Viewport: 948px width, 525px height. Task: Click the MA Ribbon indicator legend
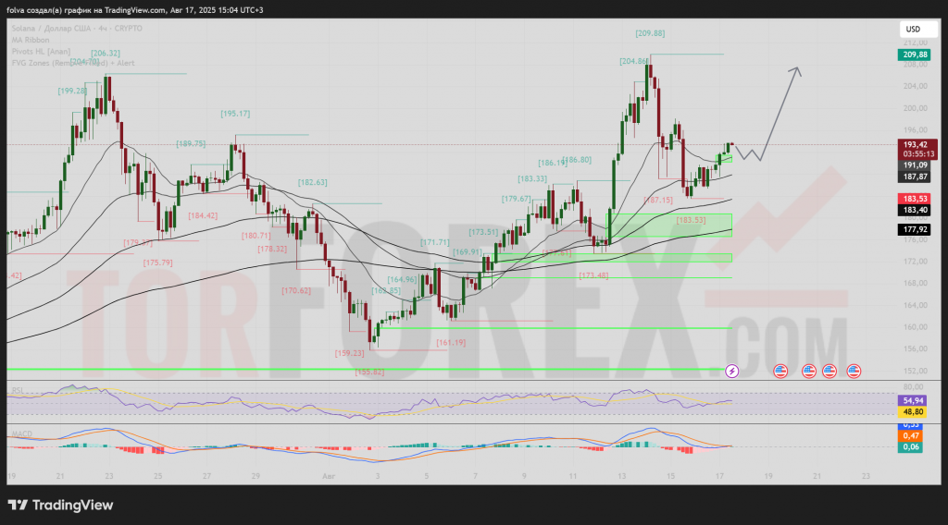pyautogui.click(x=31, y=40)
